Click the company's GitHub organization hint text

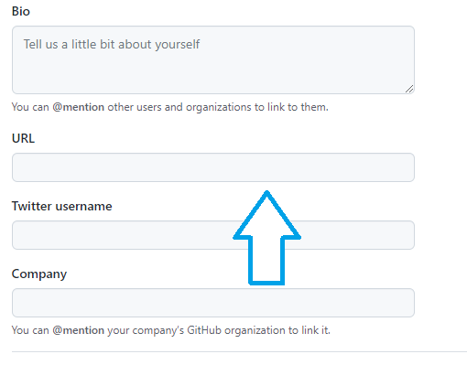click(171, 330)
